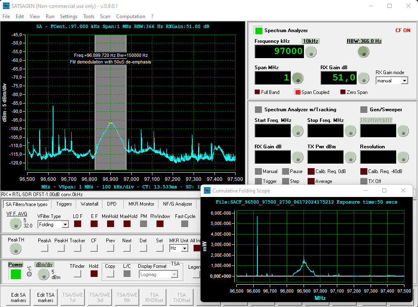Click the °C temperature indicator
This screenshot has height=307, width=418.
pyautogui.click(x=29, y=274)
